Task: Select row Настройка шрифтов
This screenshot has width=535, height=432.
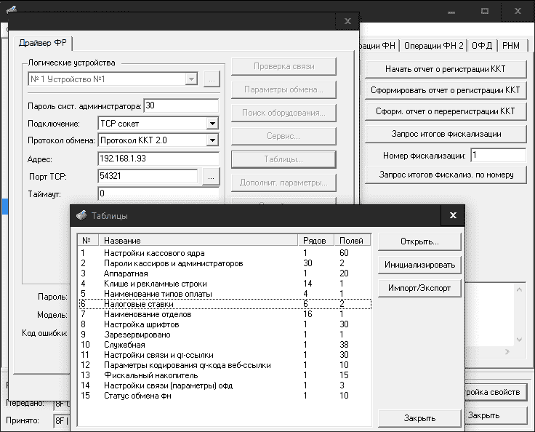Action: (x=225, y=324)
